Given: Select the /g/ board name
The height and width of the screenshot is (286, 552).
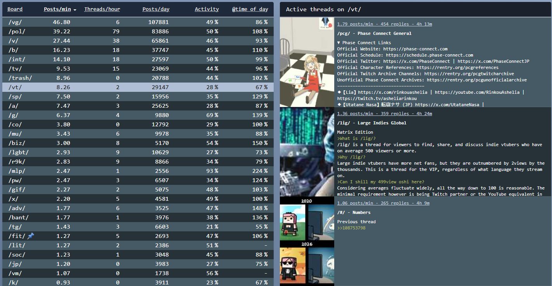Looking at the screenshot, I should 13,115.
